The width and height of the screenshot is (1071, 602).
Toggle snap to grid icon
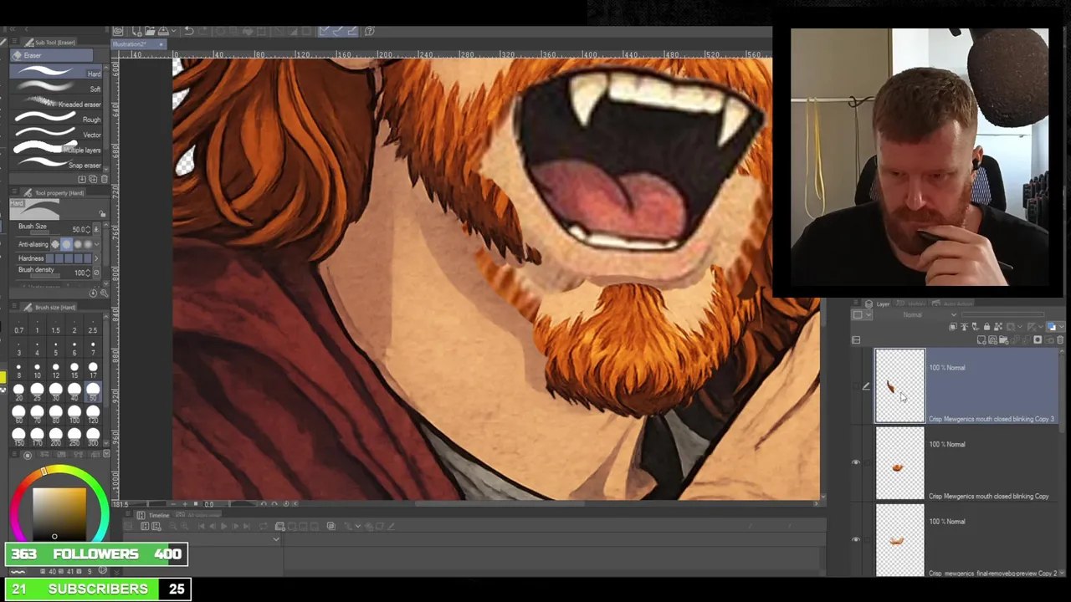[352, 31]
